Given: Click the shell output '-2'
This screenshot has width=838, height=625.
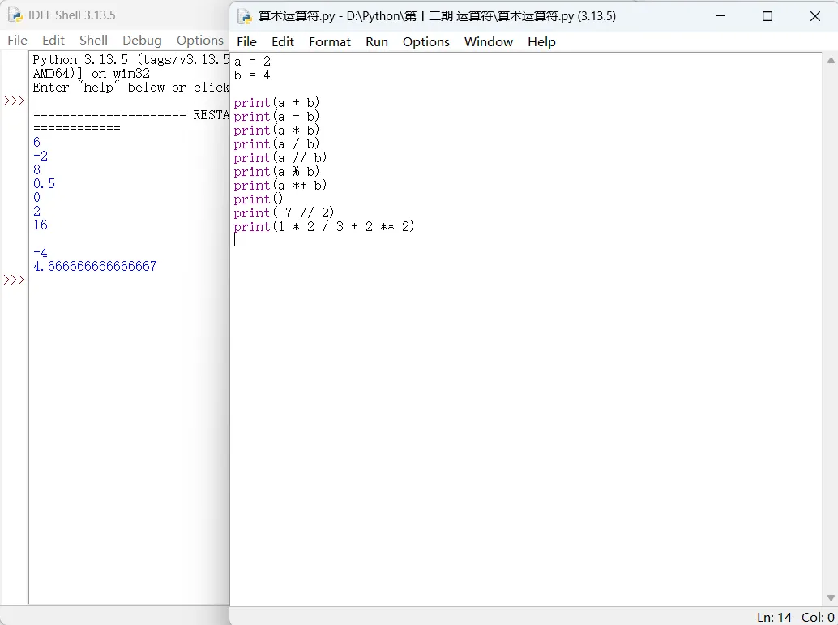Looking at the screenshot, I should pos(40,156).
